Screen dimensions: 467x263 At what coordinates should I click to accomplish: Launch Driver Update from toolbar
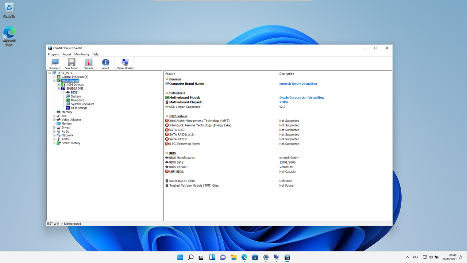click(125, 64)
